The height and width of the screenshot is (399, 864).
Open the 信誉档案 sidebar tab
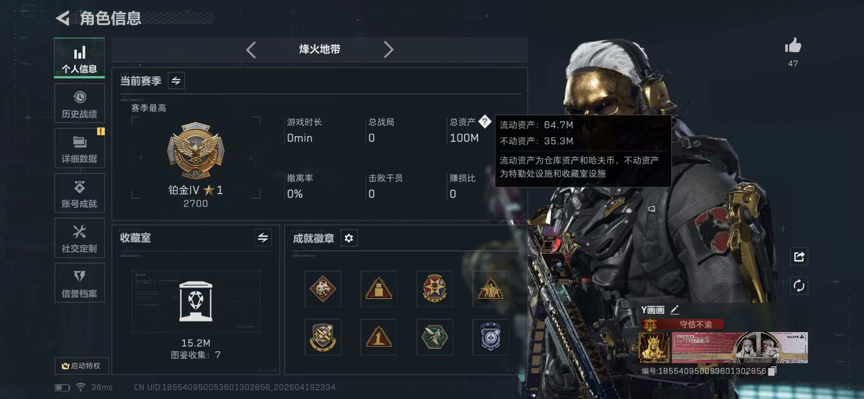click(x=79, y=283)
